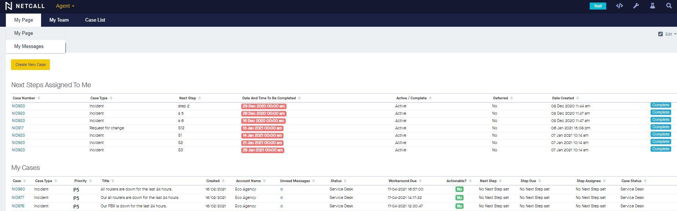The image size is (677, 211).
Task: Open case NID917 link
Action: [x=18, y=128]
